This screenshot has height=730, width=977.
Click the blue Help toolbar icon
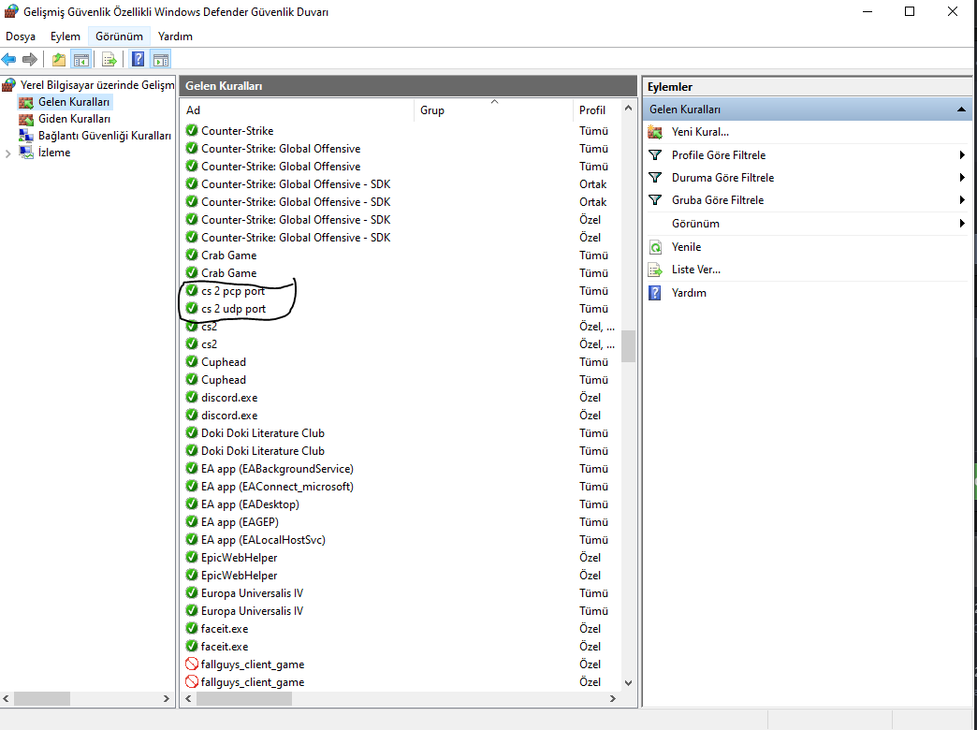point(139,59)
